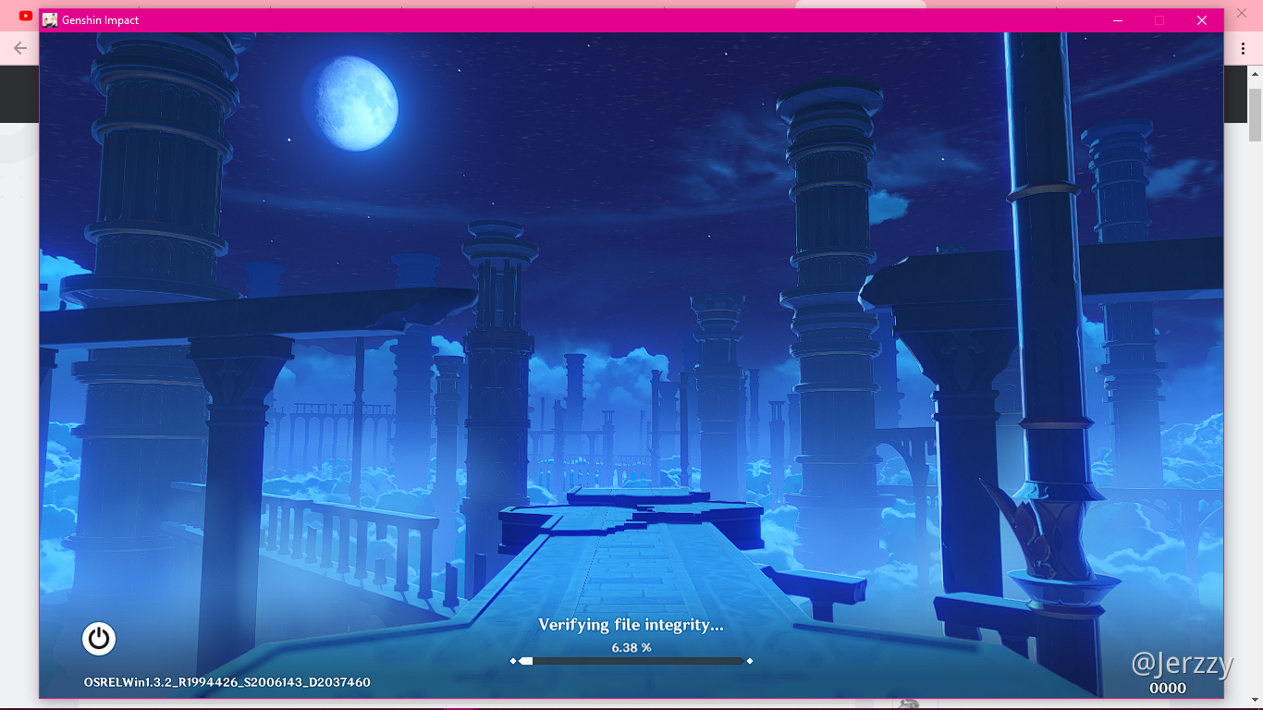
Task: Click the Genshin Impact window title icon
Action: point(50,20)
